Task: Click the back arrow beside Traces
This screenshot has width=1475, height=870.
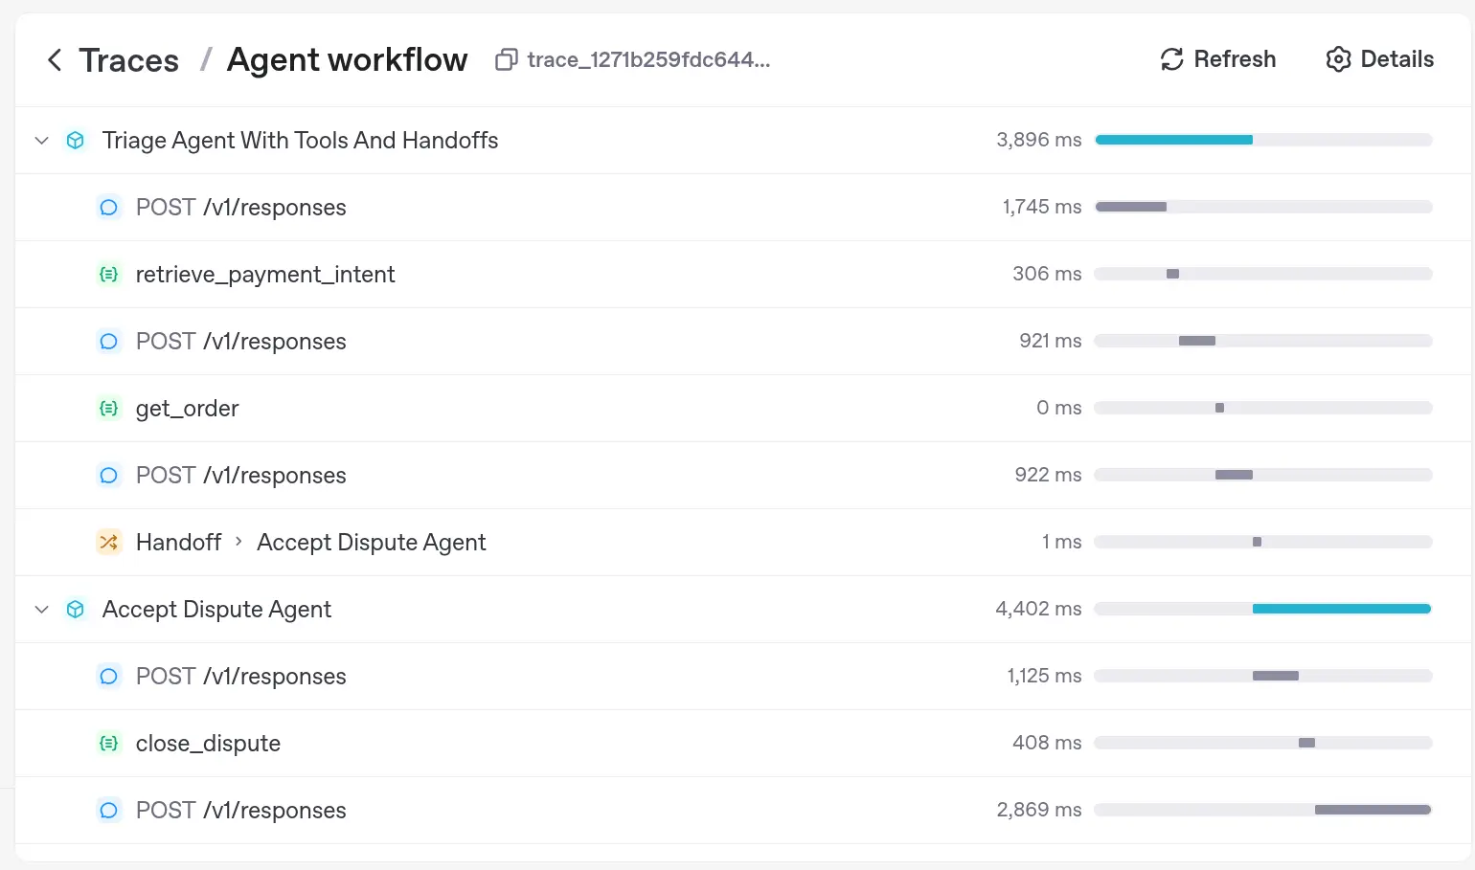Action: [x=55, y=59]
